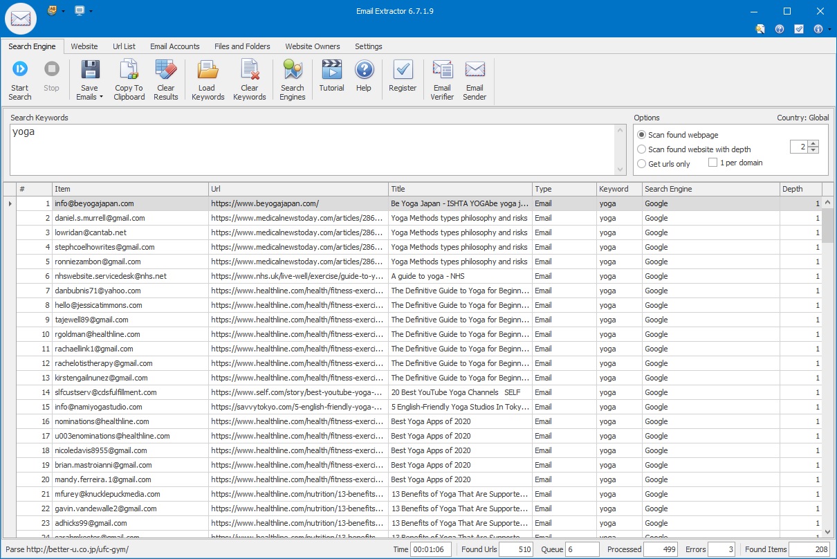Enable the 1 per domain checkbox

pos(712,162)
